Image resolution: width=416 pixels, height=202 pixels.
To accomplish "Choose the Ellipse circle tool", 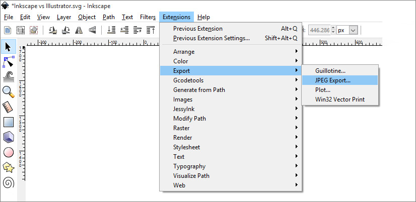I will pos(8,152).
